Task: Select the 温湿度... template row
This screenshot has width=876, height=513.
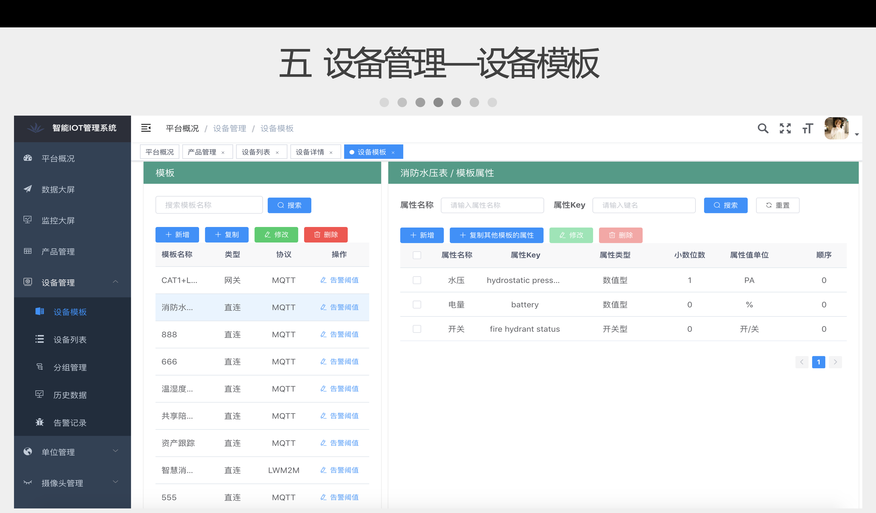Action: click(262, 389)
